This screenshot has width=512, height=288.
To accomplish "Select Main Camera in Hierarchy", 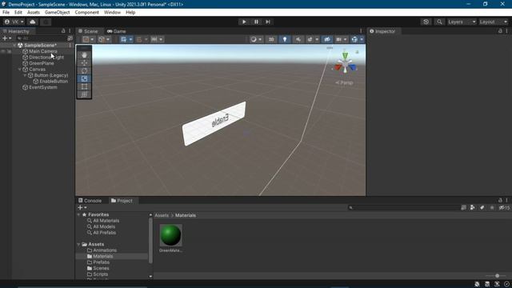I will [43, 51].
